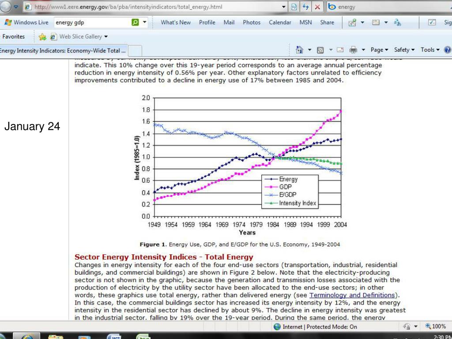Click Calendar in Windows Live toolbar

pyautogui.click(x=279, y=23)
